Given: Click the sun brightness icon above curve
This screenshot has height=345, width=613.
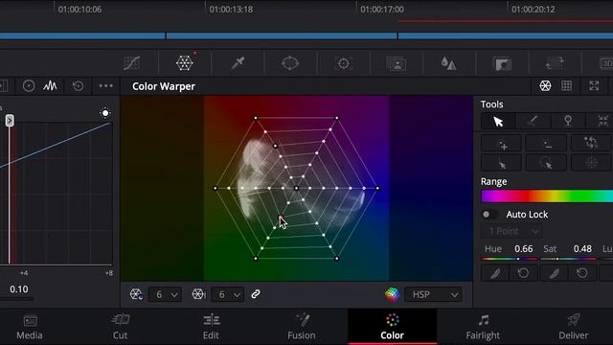Looking at the screenshot, I should pyautogui.click(x=104, y=113).
